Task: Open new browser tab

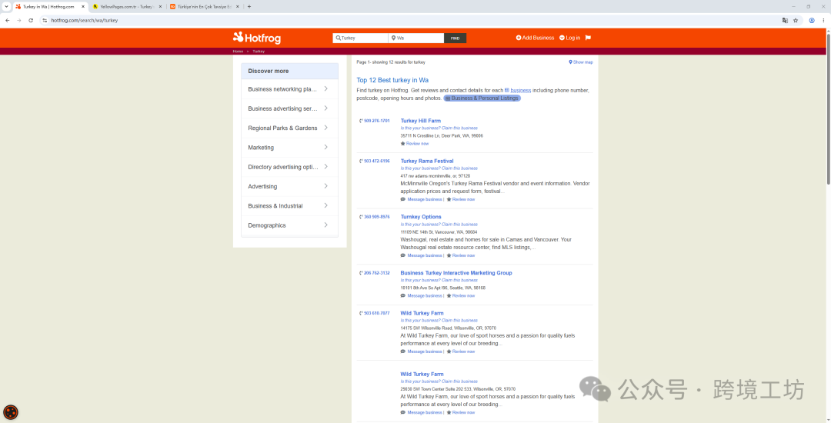Action: point(249,6)
